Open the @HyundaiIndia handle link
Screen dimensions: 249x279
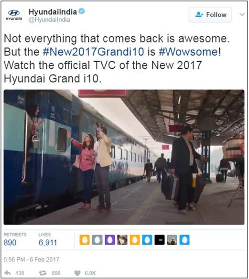pos(49,20)
